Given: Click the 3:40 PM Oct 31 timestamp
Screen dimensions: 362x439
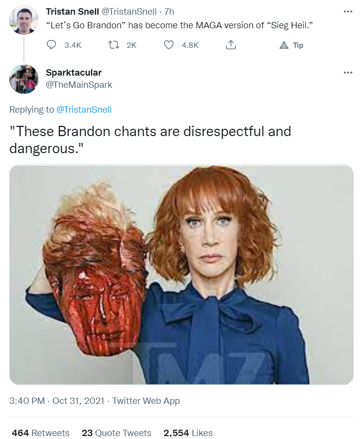Looking at the screenshot, I should (x=57, y=400).
